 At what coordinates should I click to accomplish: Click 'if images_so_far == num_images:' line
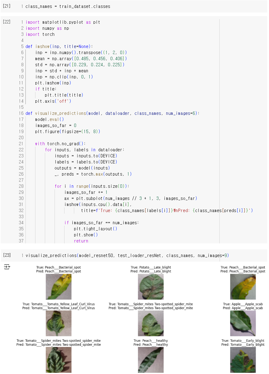coord(102,223)
